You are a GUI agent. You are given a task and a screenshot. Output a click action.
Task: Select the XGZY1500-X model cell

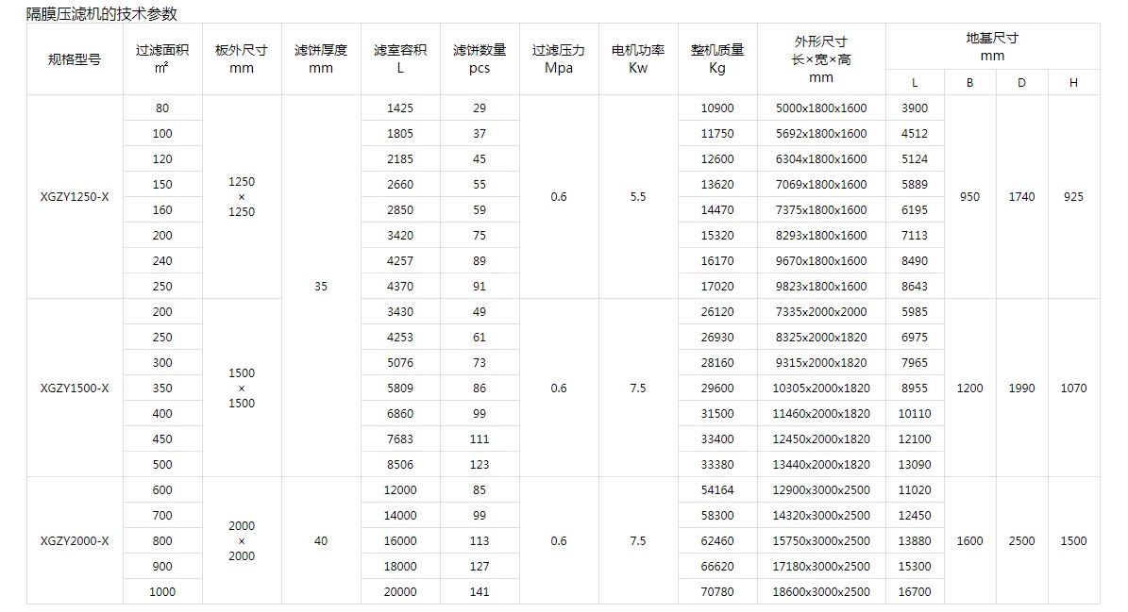(75, 389)
